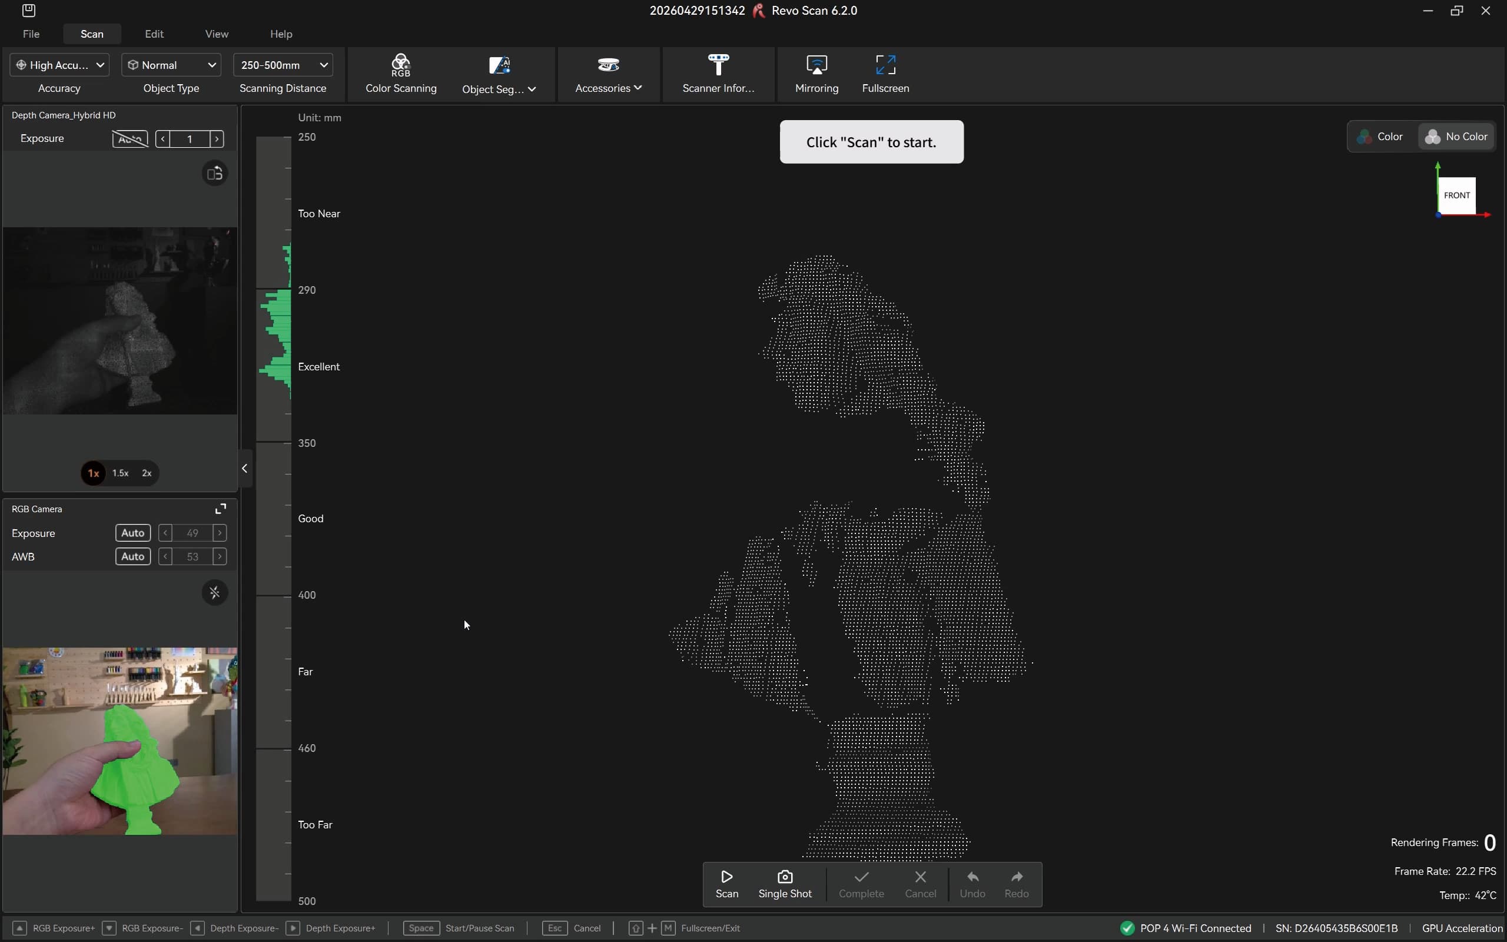Click the Wi-Fi connected green check icon
Viewport: 1507px width, 942px height.
click(x=1127, y=928)
